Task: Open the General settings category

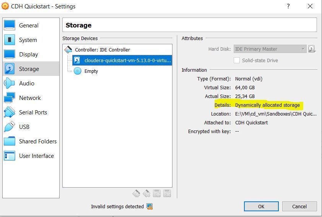Action: click(x=31, y=26)
